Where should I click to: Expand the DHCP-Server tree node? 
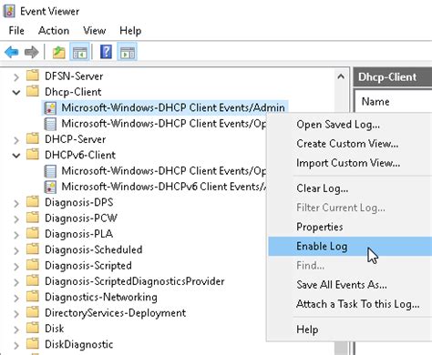(16, 140)
